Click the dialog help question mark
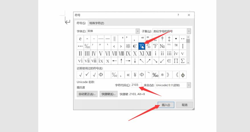Viewport: 250px width, 132px height. click(178, 15)
